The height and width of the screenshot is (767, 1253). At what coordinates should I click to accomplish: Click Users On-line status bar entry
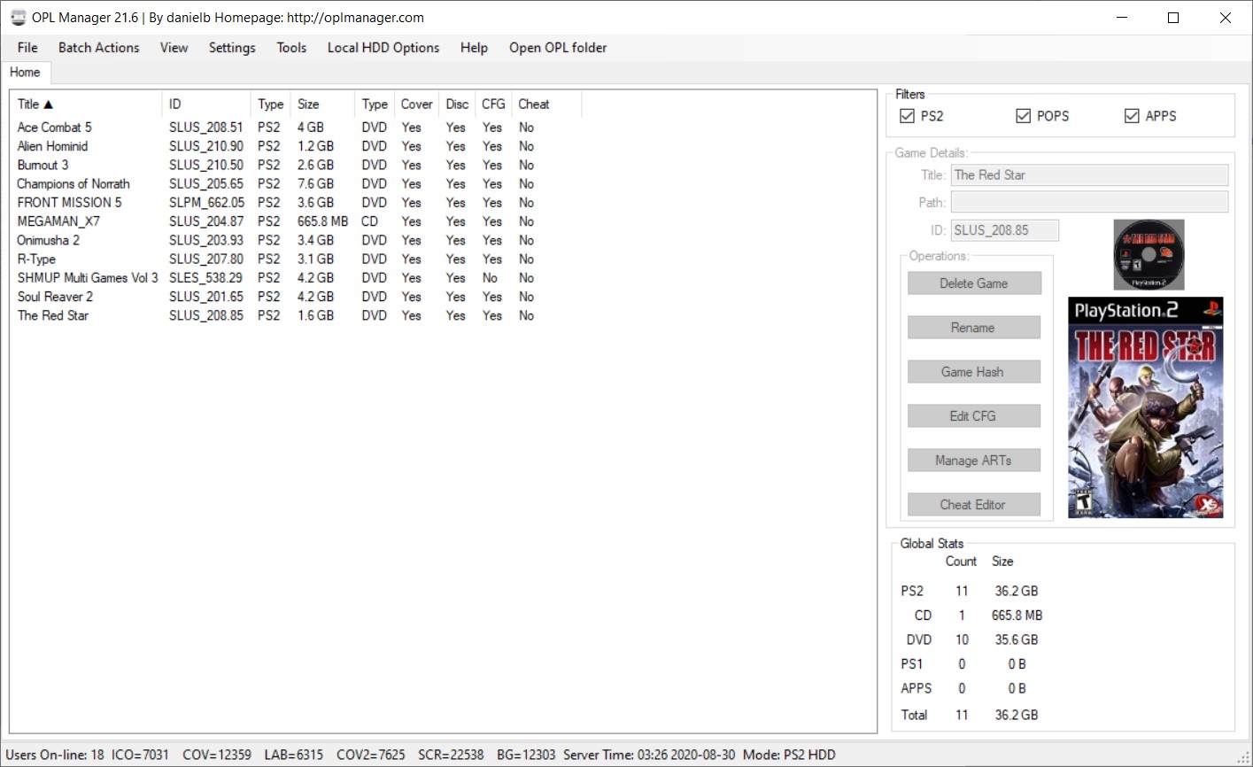pyautogui.click(x=55, y=755)
